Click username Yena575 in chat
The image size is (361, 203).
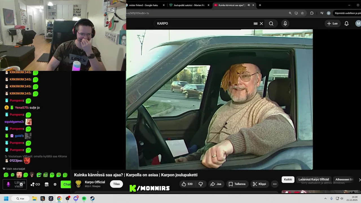21,107
